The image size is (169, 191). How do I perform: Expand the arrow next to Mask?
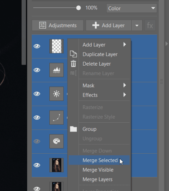(124, 85)
